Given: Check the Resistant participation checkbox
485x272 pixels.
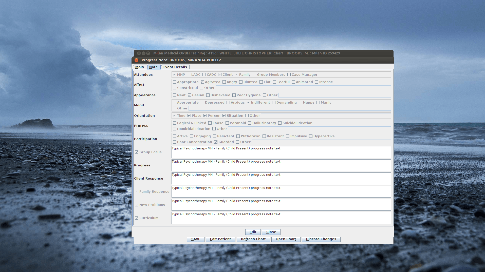Looking at the screenshot, I should [264, 136].
